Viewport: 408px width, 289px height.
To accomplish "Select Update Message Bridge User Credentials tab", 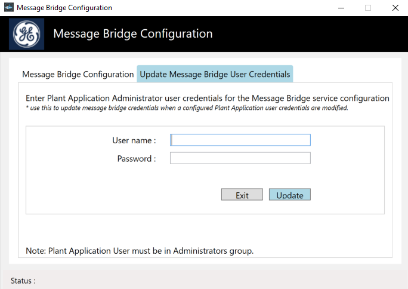I will point(215,74).
